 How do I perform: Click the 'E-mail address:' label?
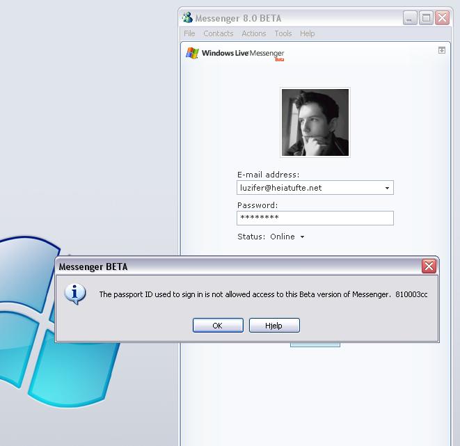pyautogui.click(x=269, y=175)
